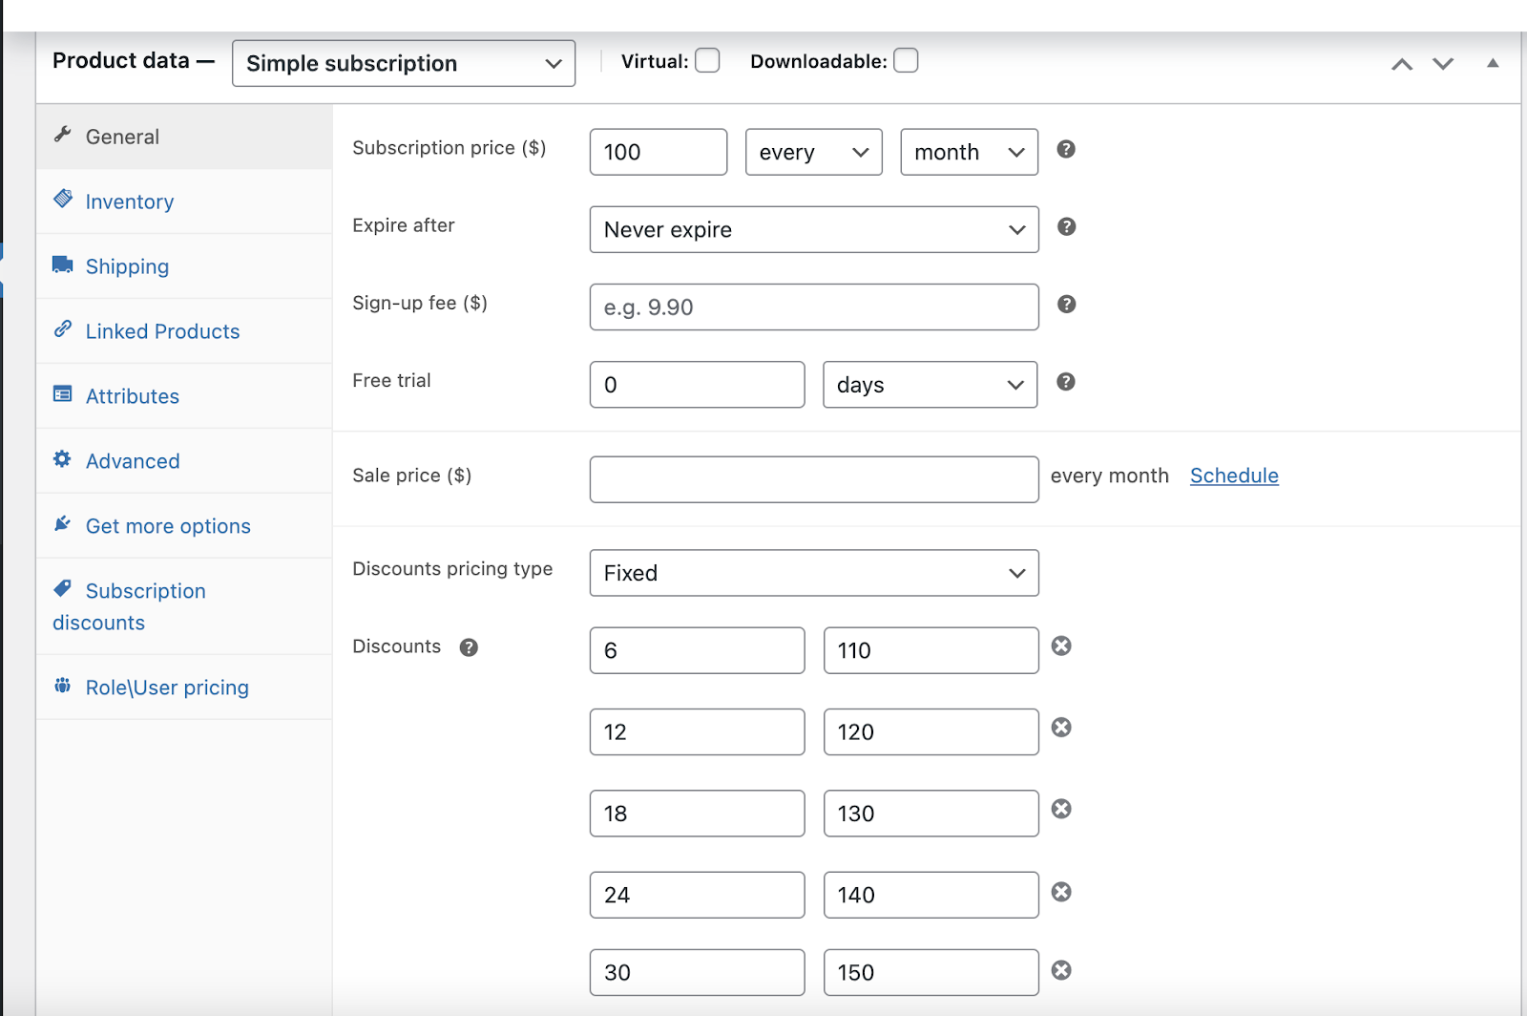Click the Shipping truck icon
Viewport: 1527px width, 1016px height.
[63, 265]
